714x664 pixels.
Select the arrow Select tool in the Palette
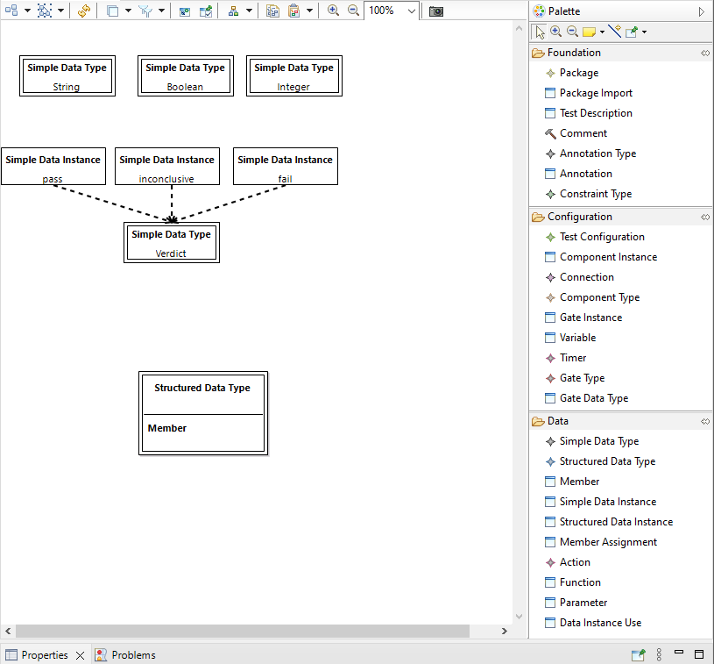point(539,32)
